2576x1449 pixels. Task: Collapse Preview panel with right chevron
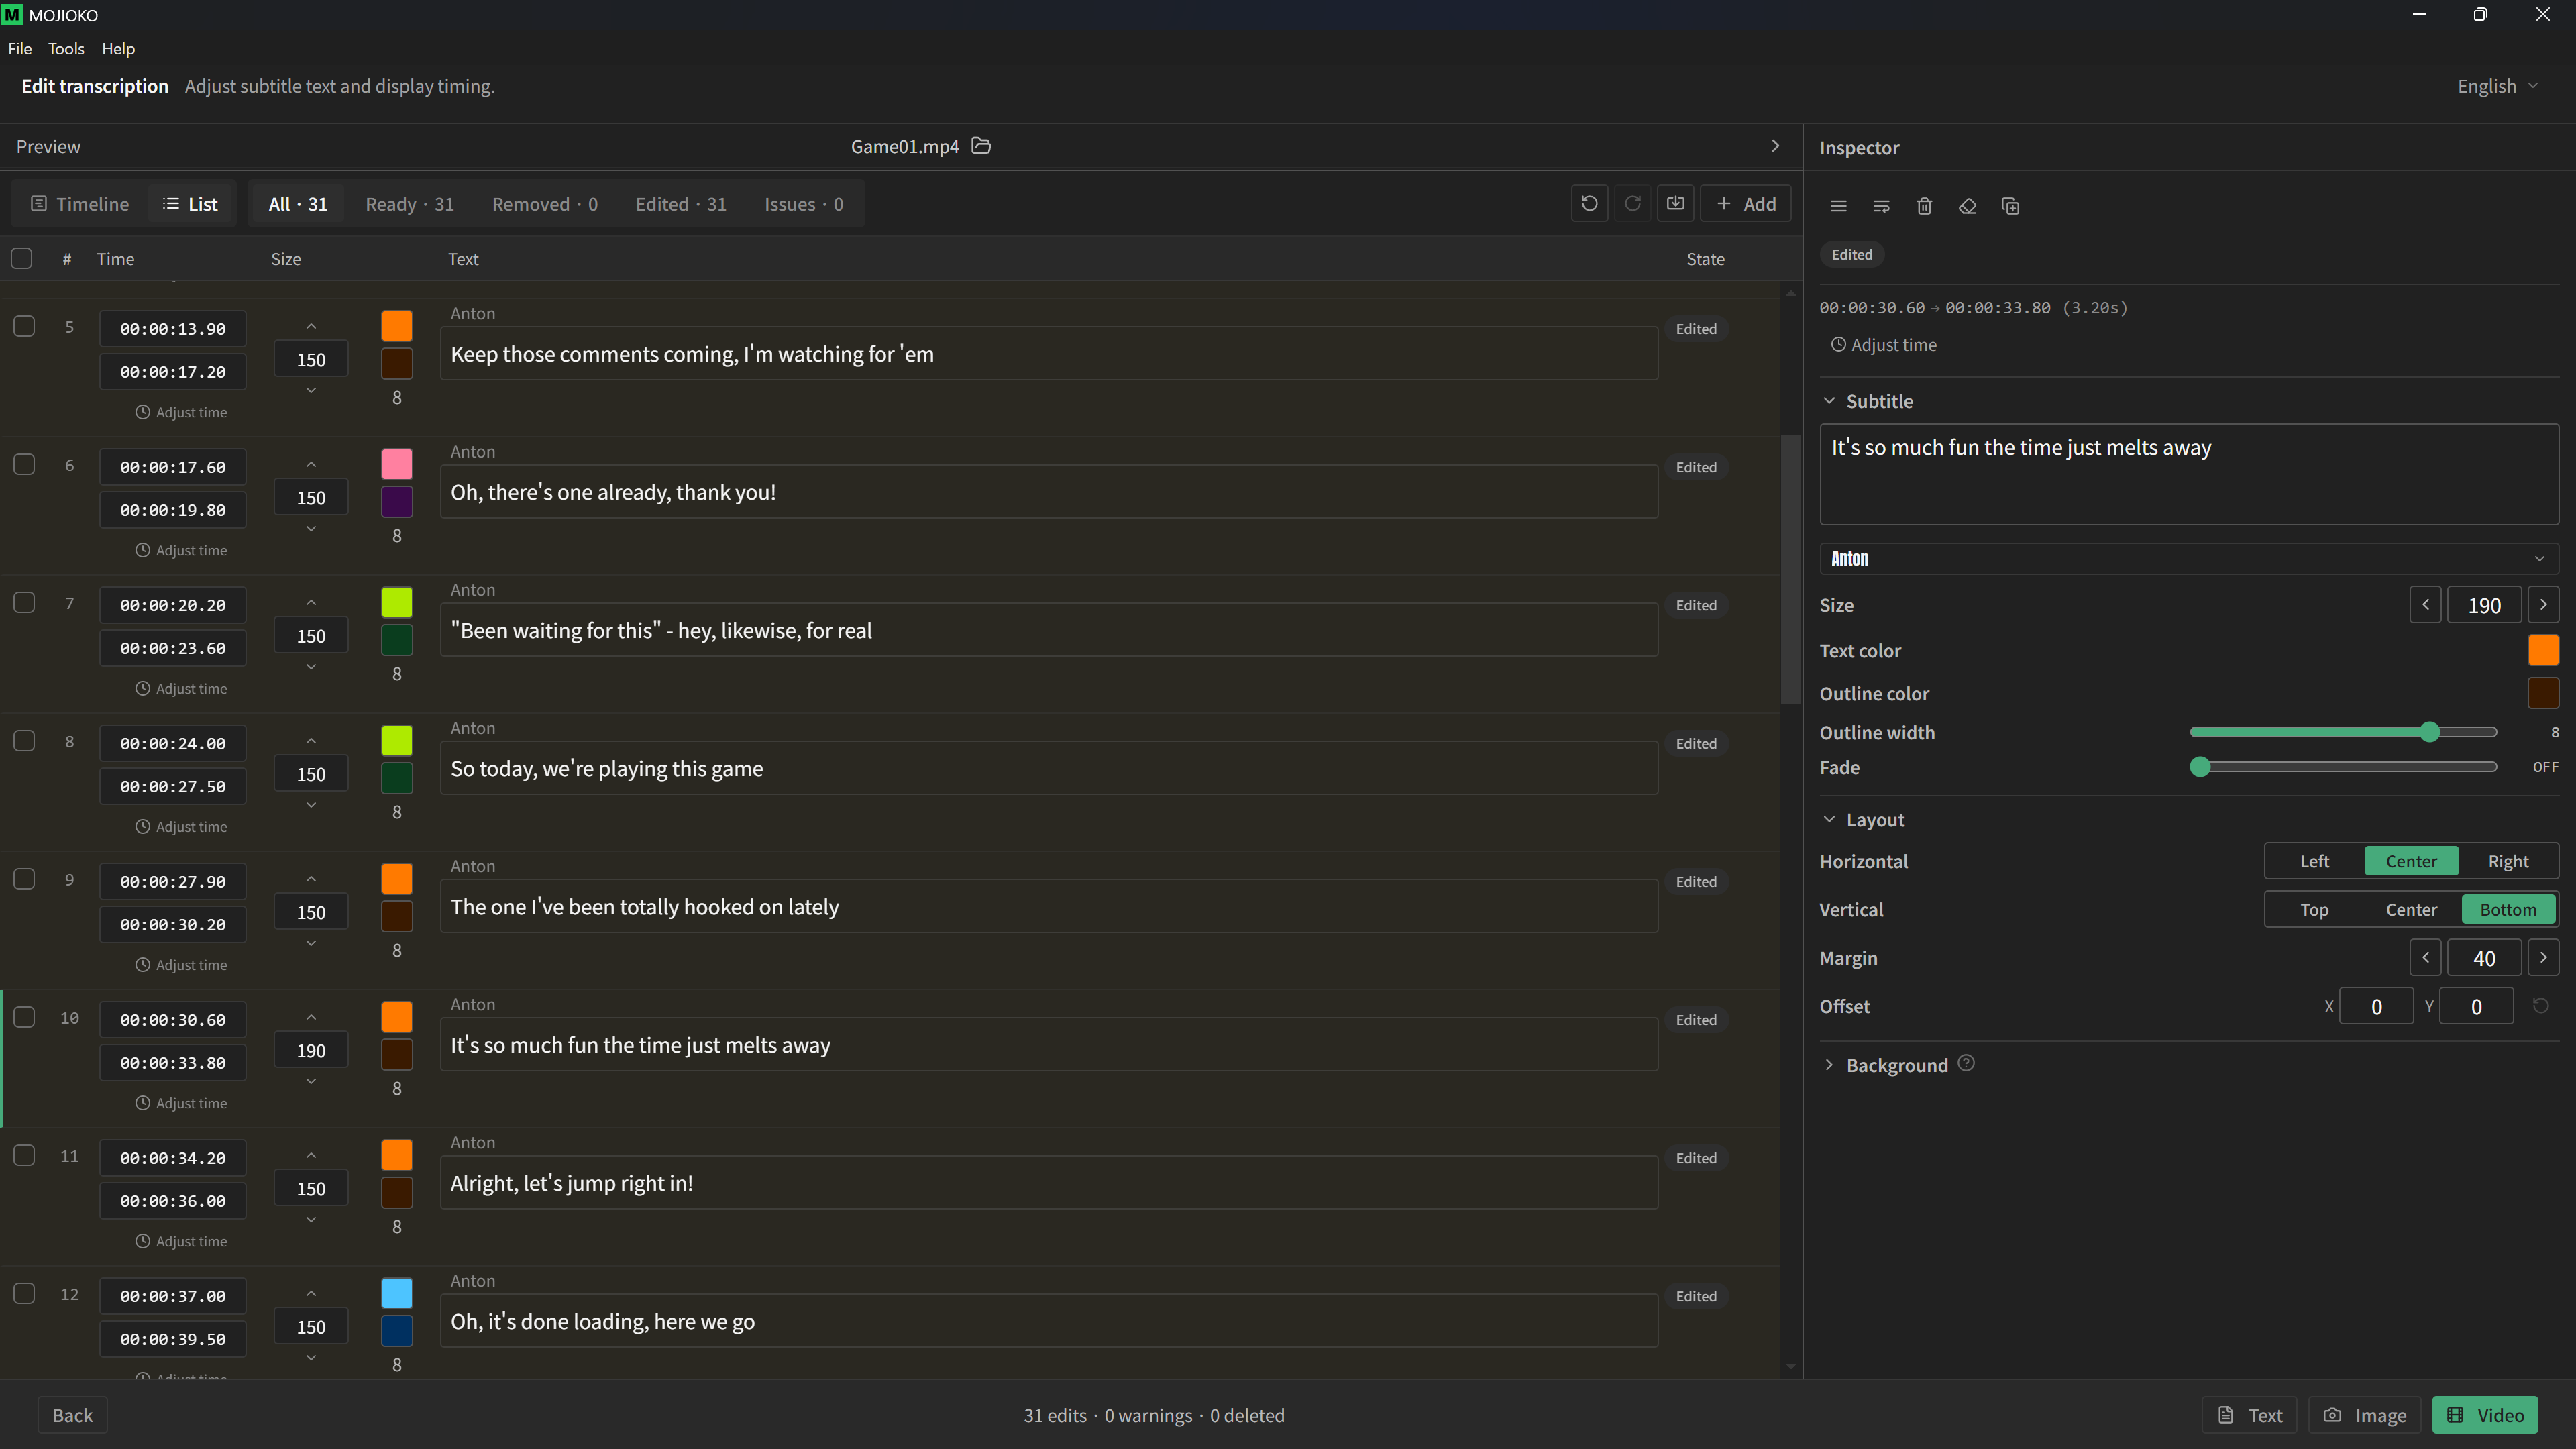coord(1775,146)
